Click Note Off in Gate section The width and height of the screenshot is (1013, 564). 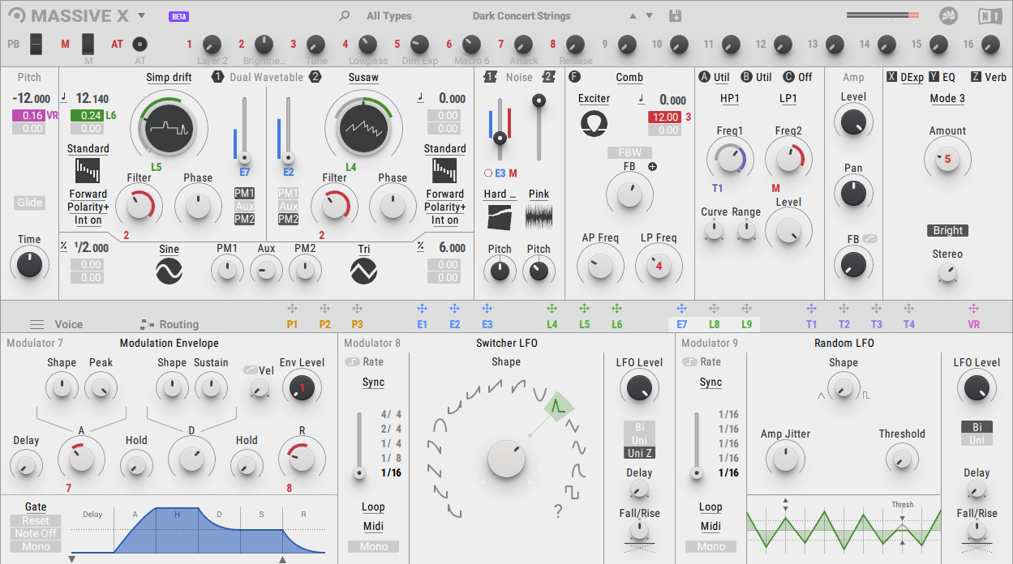click(x=35, y=533)
